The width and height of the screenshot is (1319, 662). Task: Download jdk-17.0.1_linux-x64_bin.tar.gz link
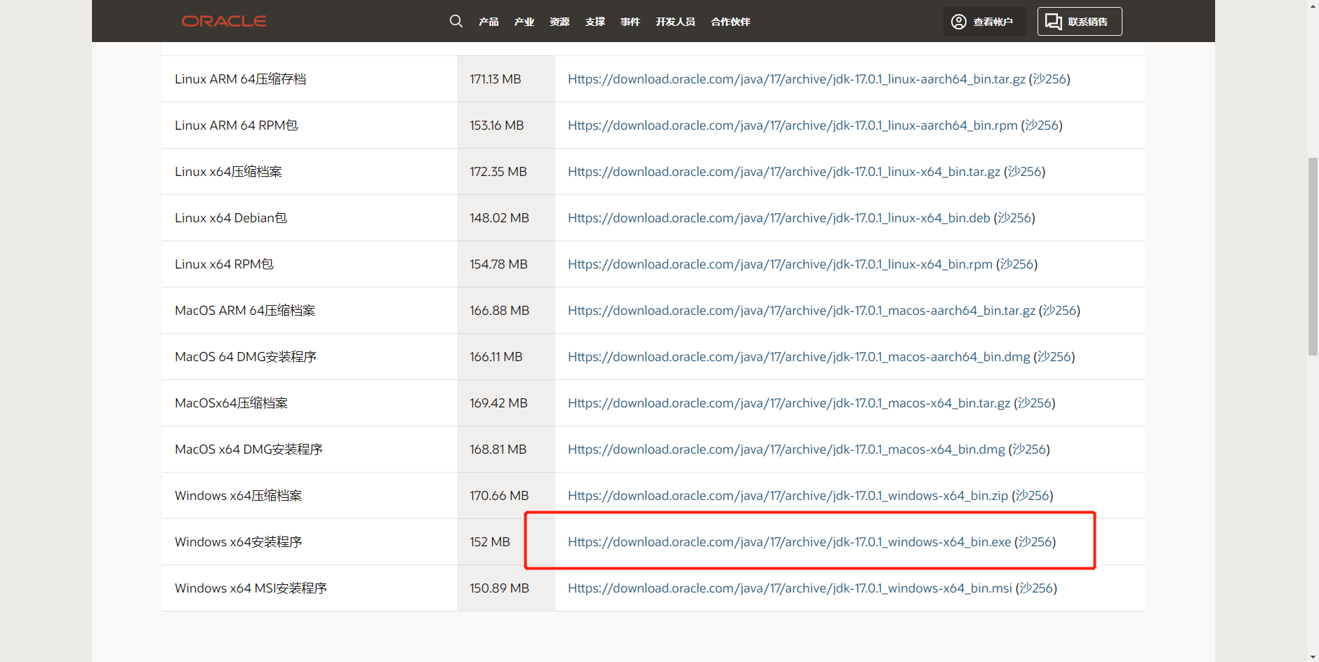click(x=784, y=172)
